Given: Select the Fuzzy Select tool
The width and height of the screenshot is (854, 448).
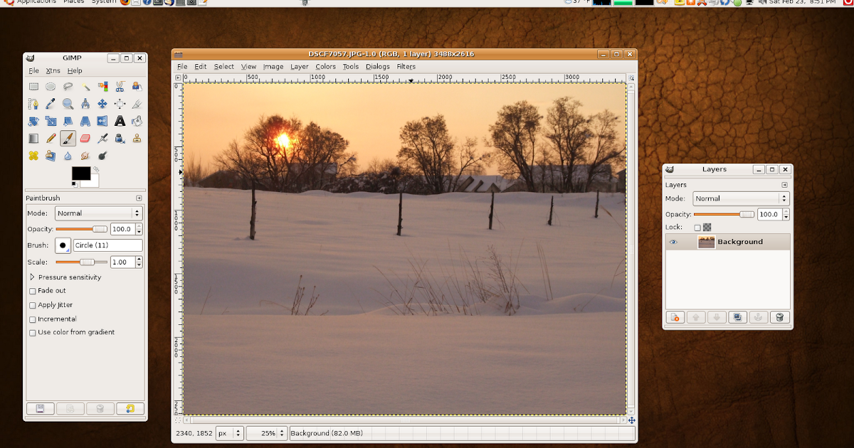Looking at the screenshot, I should pyautogui.click(x=84, y=86).
